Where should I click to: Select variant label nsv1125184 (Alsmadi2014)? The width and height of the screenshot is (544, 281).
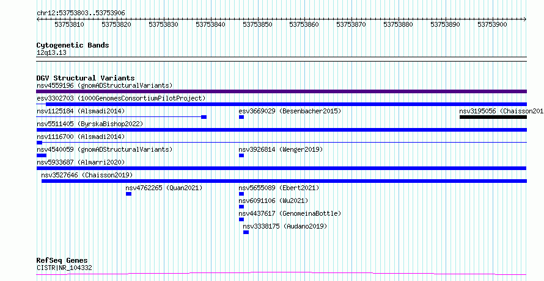81,111
